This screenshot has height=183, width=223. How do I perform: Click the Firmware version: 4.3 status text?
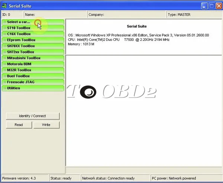point(19,178)
